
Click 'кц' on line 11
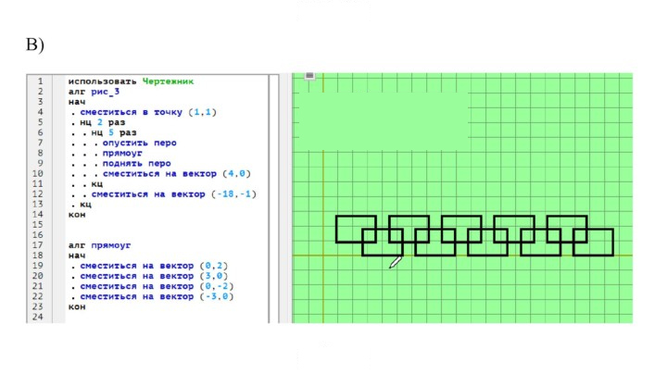point(96,183)
